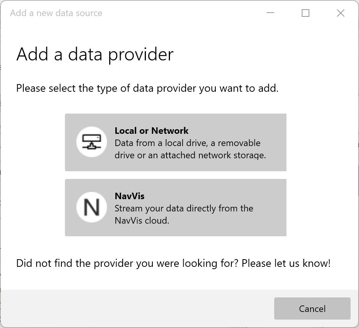The width and height of the screenshot is (359, 328).
Task: Click the 'Add a data provider' heading
Action: click(x=95, y=54)
